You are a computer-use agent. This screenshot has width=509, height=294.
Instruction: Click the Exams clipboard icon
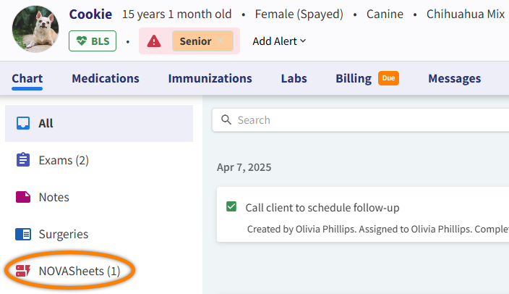(23, 160)
